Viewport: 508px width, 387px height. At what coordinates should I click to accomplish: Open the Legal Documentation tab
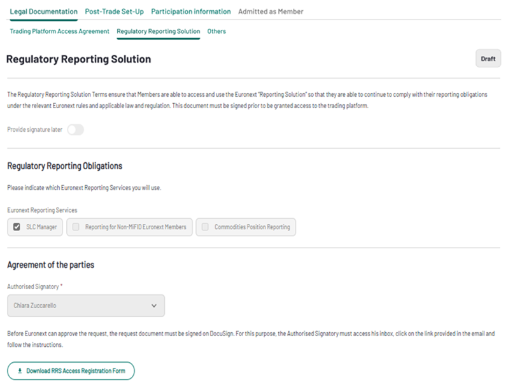[x=43, y=11]
